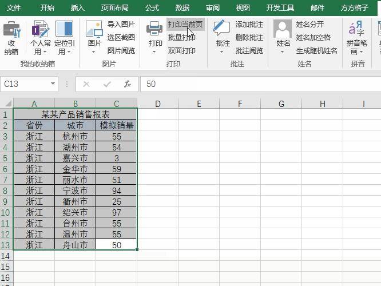Select column G header
The image size is (381, 286).
[x=281, y=104]
